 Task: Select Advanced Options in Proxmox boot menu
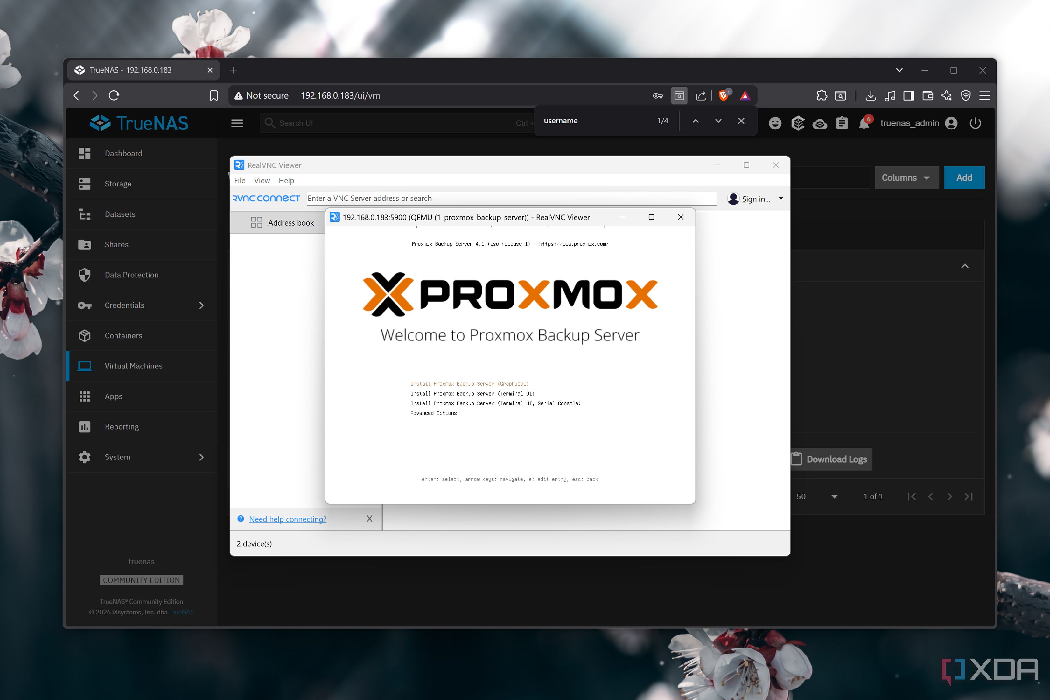(433, 413)
